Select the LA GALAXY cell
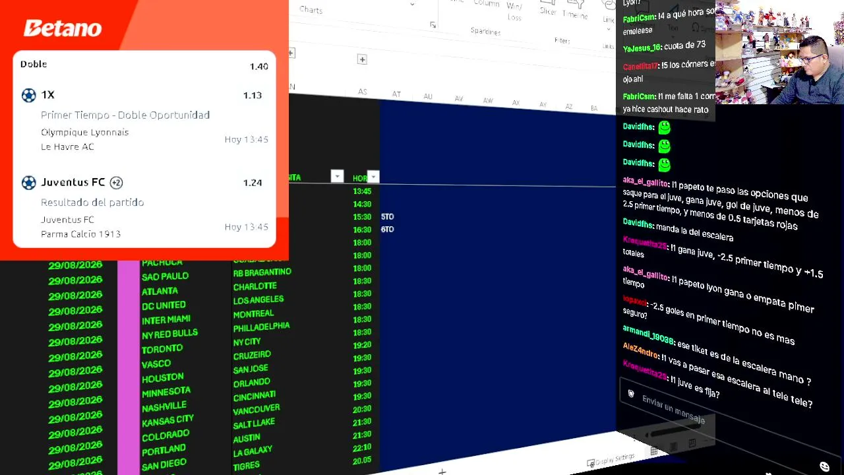The height and width of the screenshot is (475, 844). coord(253,452)
